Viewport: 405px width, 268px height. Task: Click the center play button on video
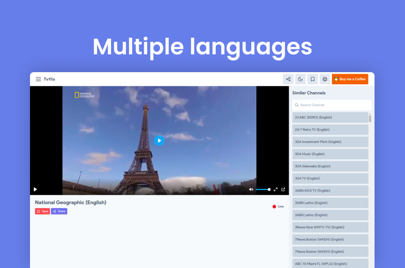click(x=159, y=141)
